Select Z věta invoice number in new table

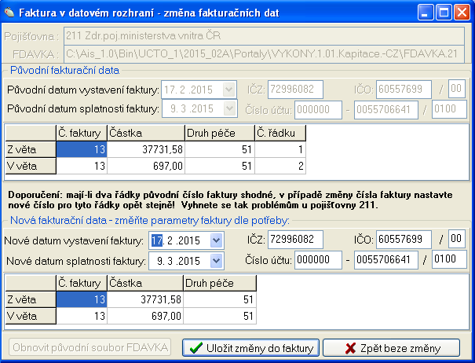81,299
